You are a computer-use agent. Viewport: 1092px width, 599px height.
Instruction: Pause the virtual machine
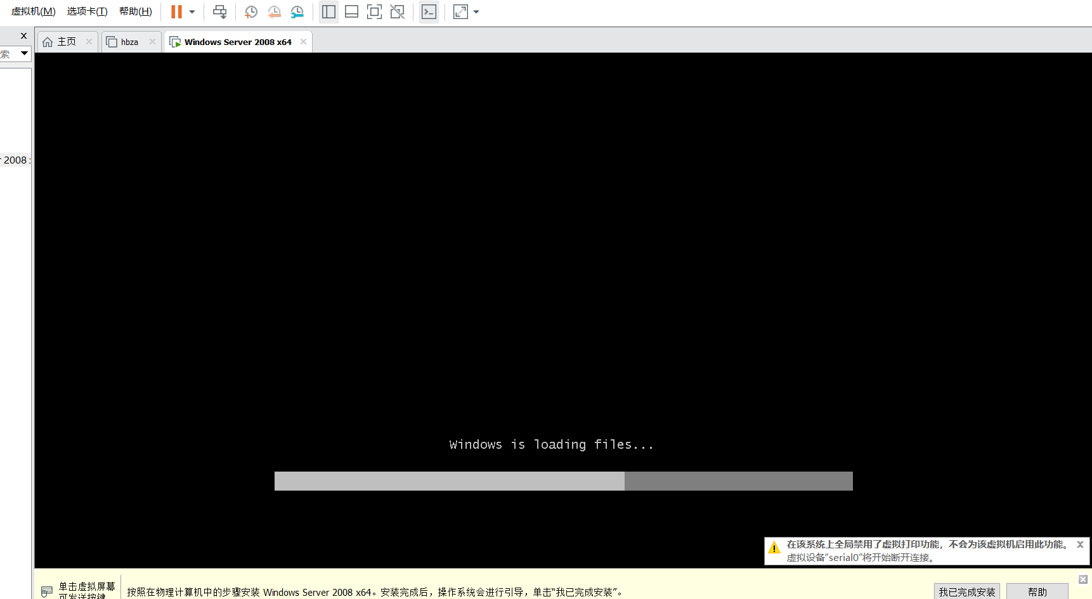176,11
